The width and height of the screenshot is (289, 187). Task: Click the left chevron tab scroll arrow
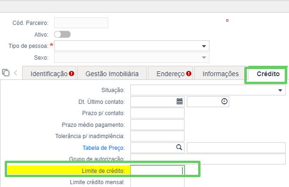[x=16, y=73]
